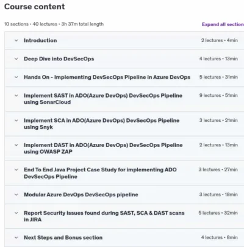The height and width of the screenshot is (247, 244).
Task: Expand the Deep Dive into DevSecOps chevron
Action: pos(16,59)
